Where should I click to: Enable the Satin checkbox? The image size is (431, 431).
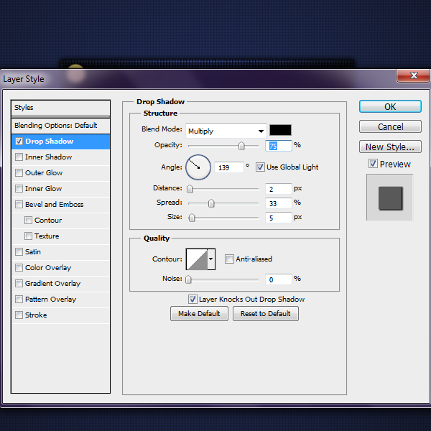pyautogui.click(x=19, y=252)
